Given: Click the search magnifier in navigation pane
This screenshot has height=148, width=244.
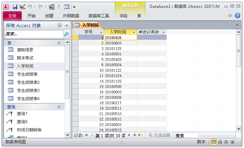Looking at the screenshot, I should coord(67,34).
